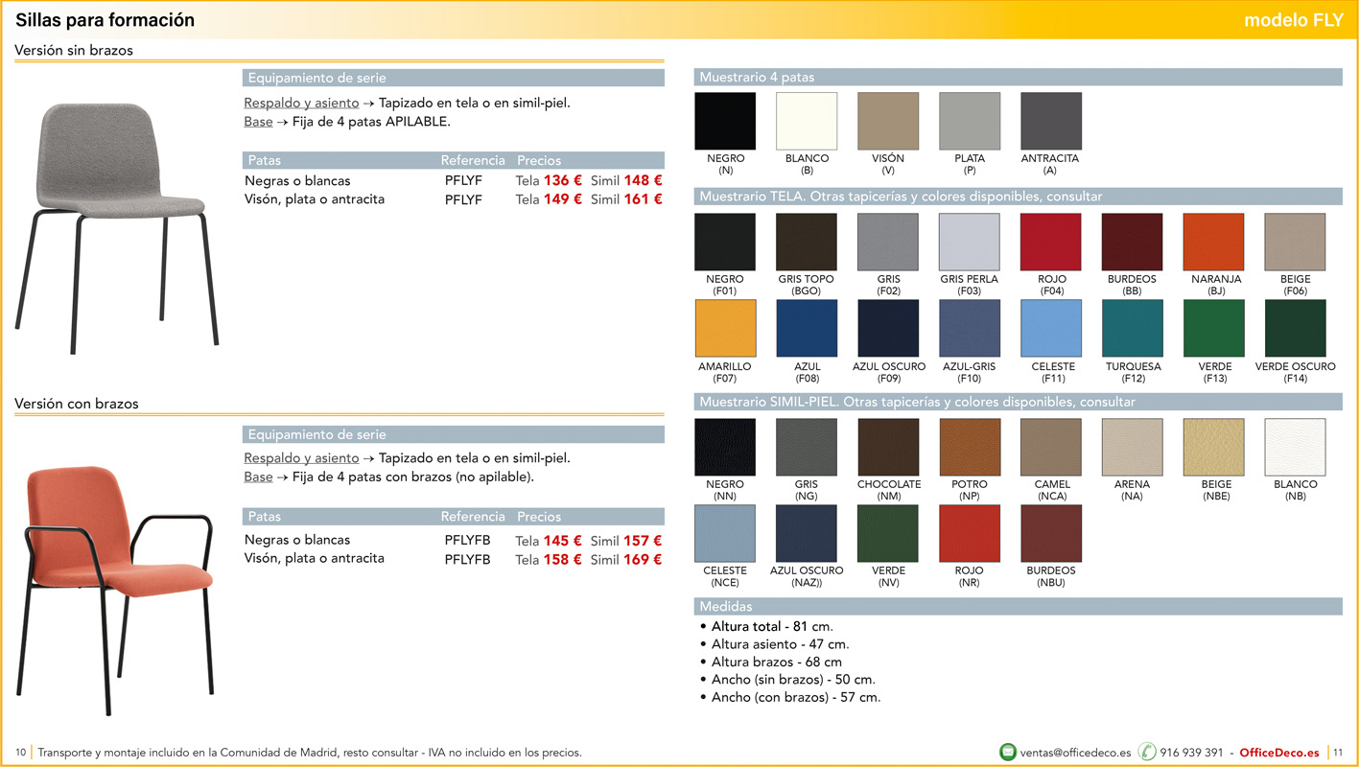Choose the BEIGE (F06) fabric swatch

(1296, 242)
